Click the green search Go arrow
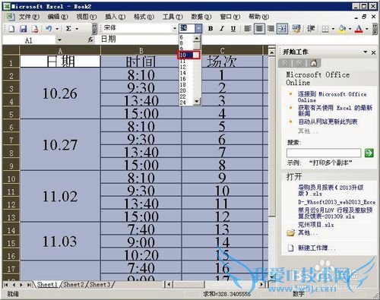Viewport: 380px width, 300px height. [369, 153]
